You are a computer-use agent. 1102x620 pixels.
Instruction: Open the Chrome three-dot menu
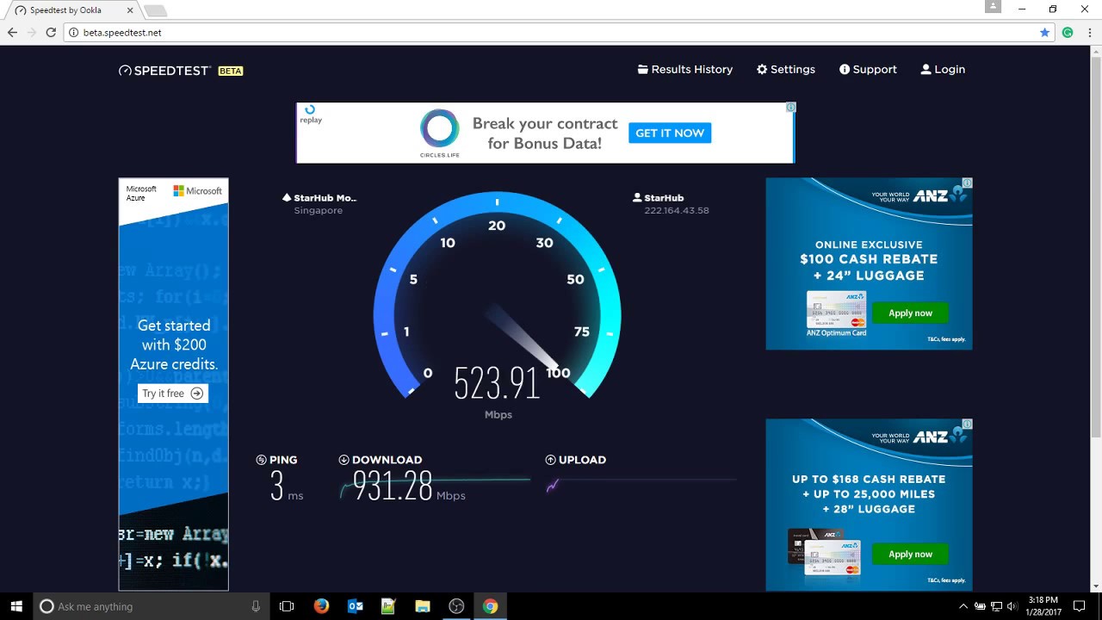tap(1089, 33)
